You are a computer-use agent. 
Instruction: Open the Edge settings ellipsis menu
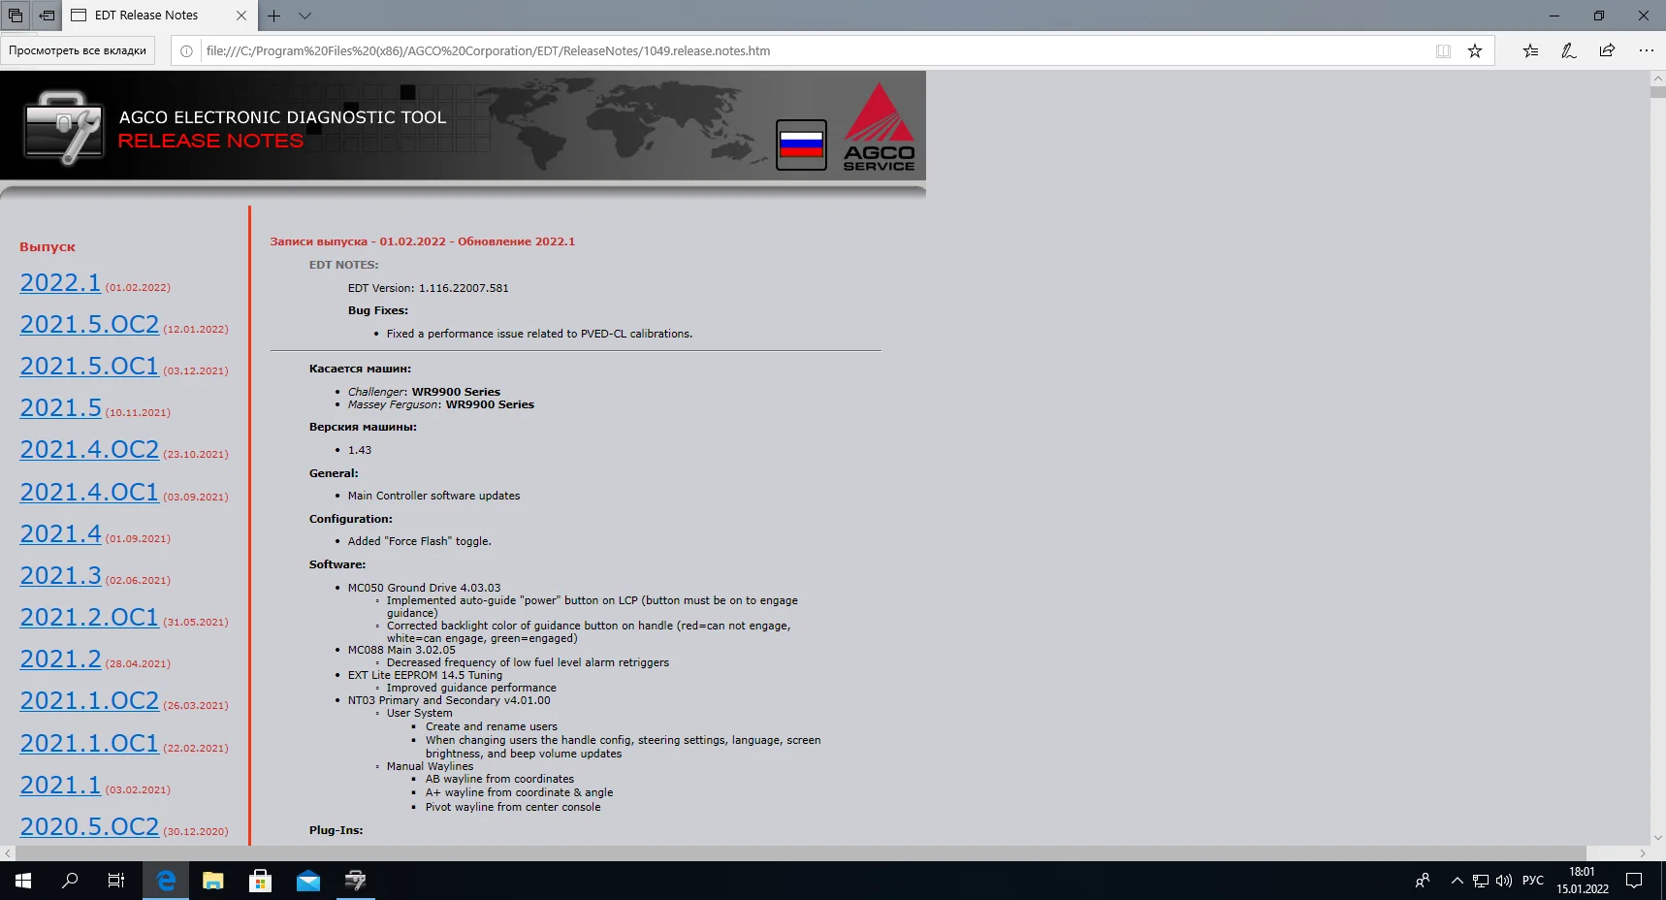[1646, 51]
